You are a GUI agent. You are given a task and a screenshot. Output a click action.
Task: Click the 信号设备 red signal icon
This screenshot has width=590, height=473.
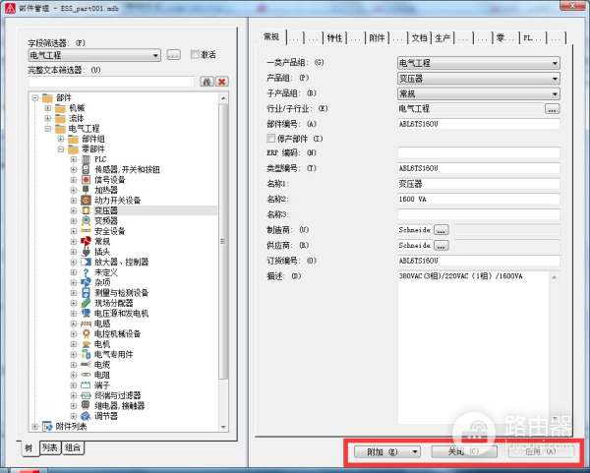86,180
